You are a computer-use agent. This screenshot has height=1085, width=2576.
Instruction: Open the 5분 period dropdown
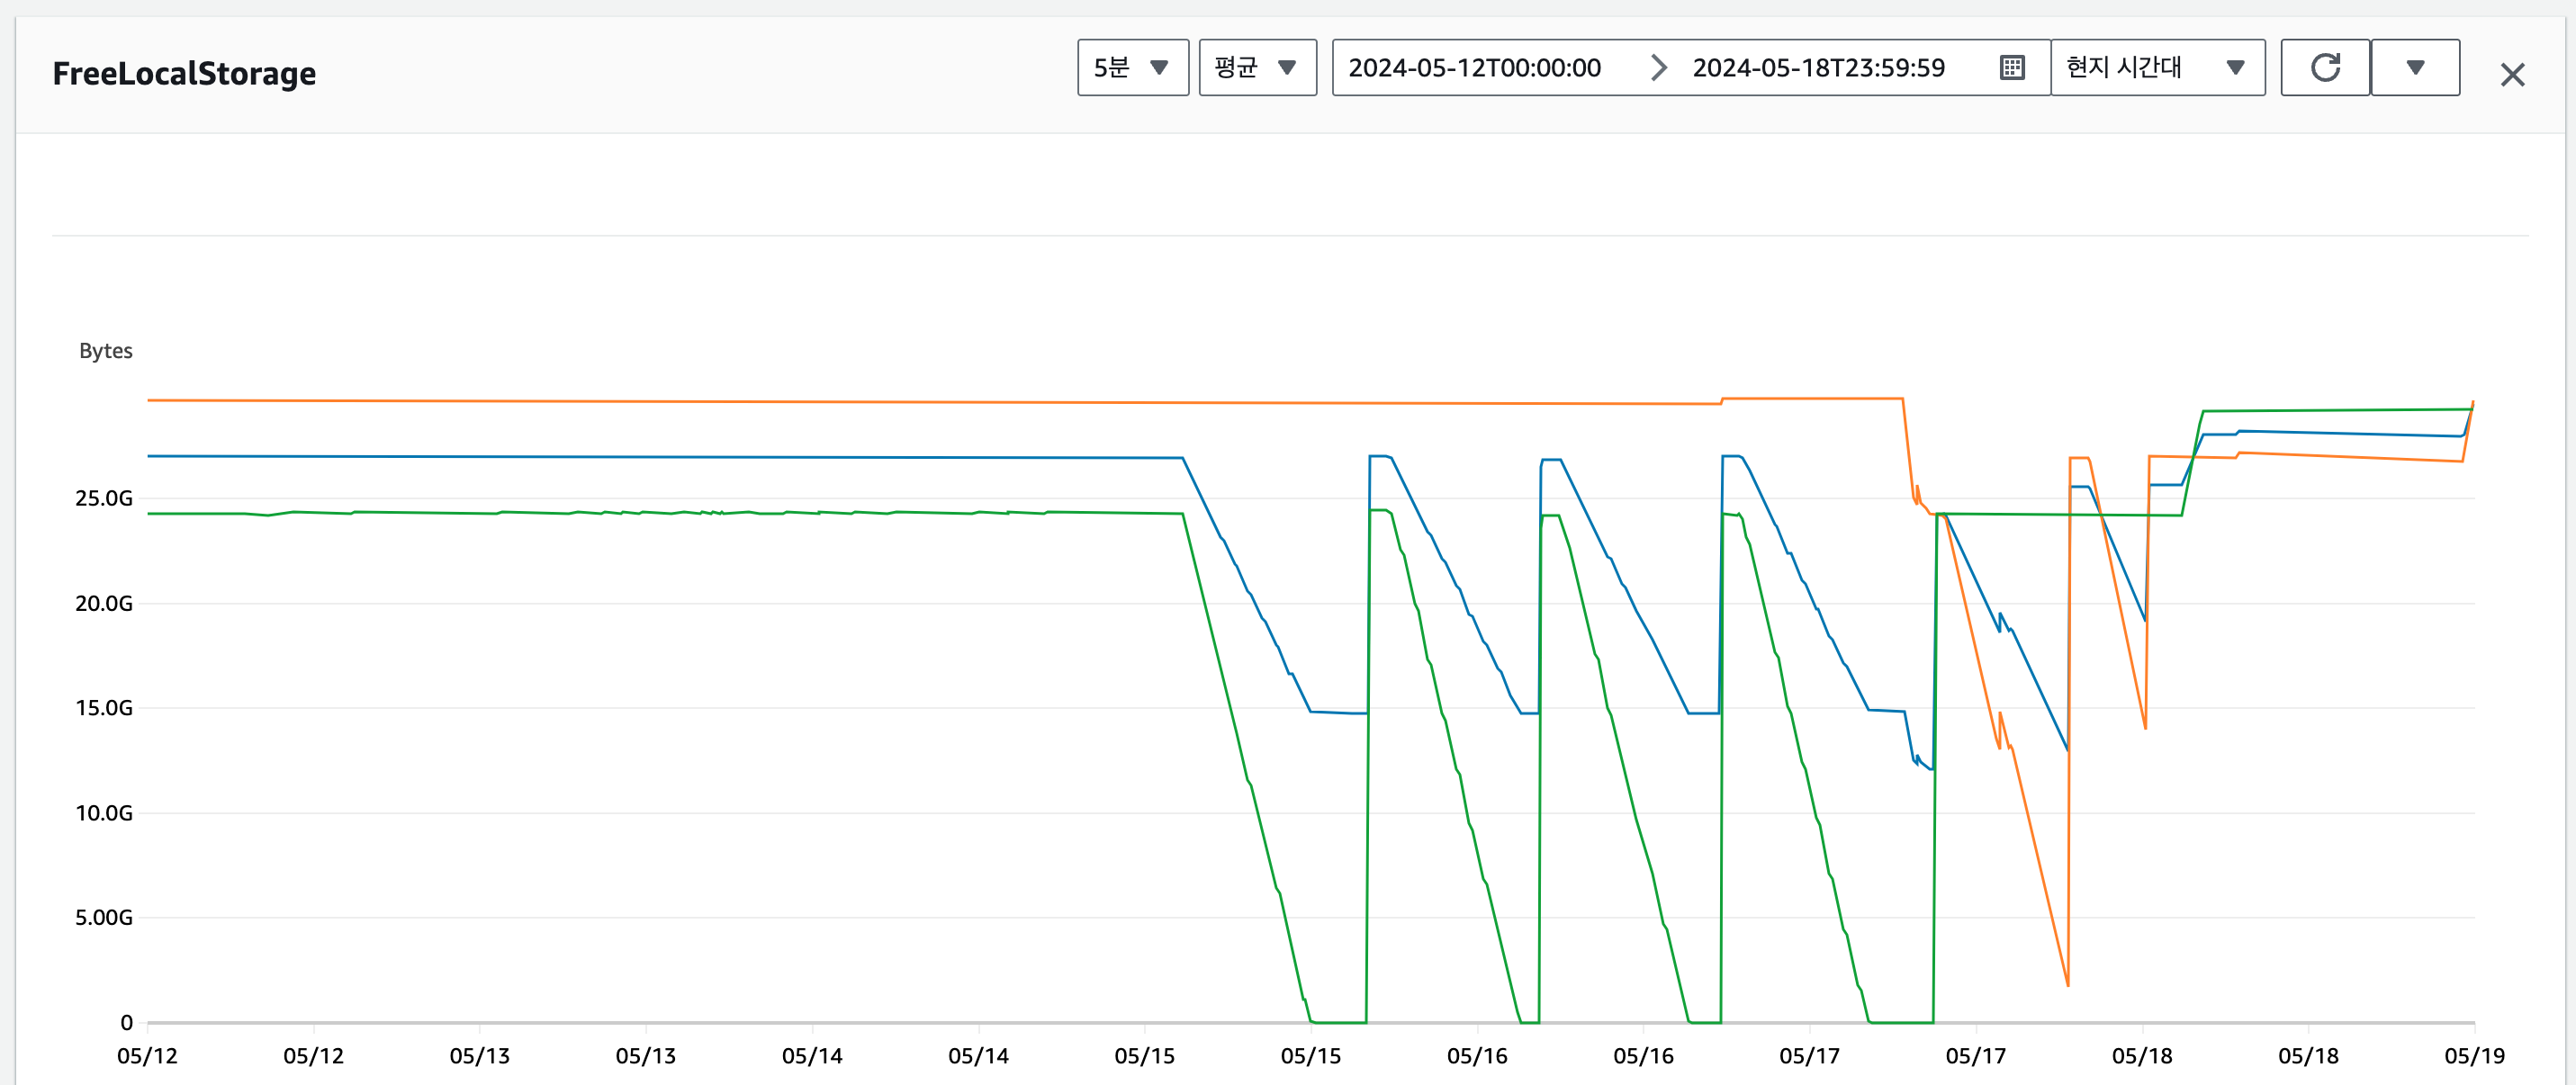point(1132,68)
